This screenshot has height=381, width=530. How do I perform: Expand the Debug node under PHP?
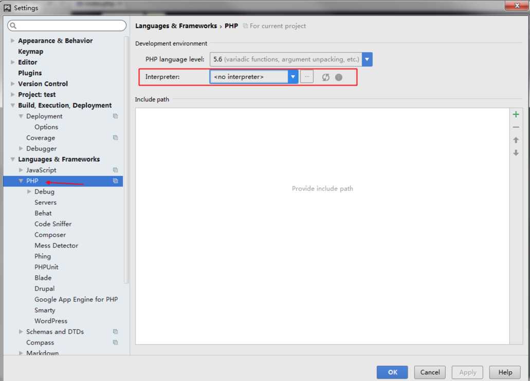pyautogui.click(x=29, y=192)
